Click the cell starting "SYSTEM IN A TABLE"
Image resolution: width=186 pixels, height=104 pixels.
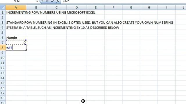pyautogui.click(x=63, y=28)
